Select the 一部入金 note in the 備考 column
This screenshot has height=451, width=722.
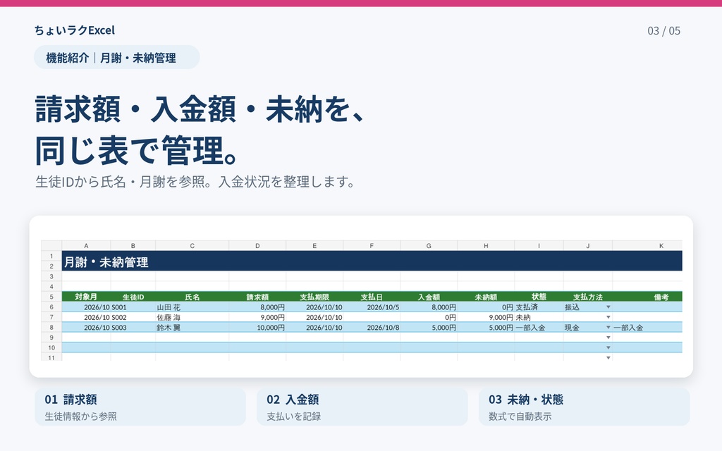(647, 328)
